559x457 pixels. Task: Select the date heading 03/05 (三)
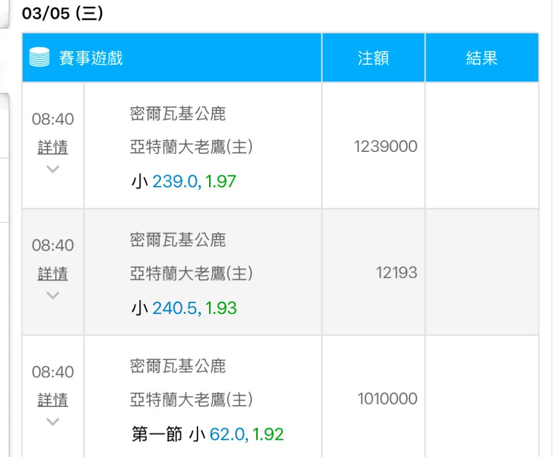[x=63, y=13]
